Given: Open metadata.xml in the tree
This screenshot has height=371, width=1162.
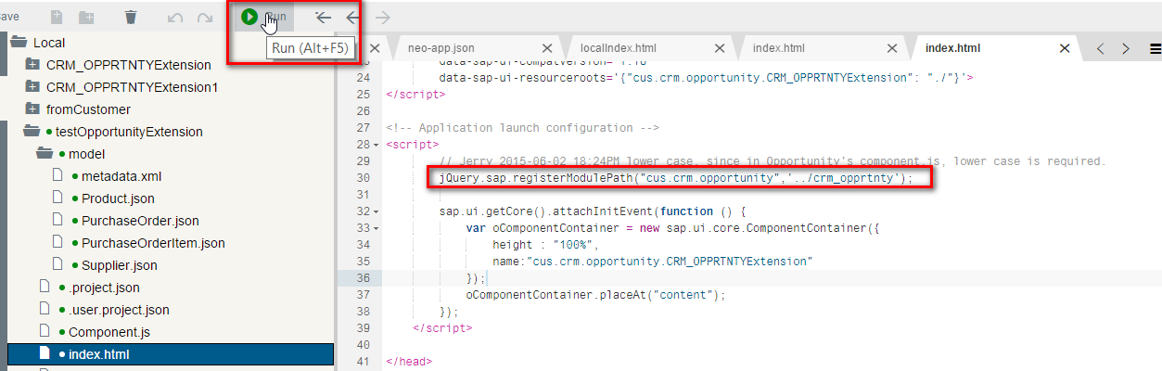Looking at the screenshot, I should 121,176.
